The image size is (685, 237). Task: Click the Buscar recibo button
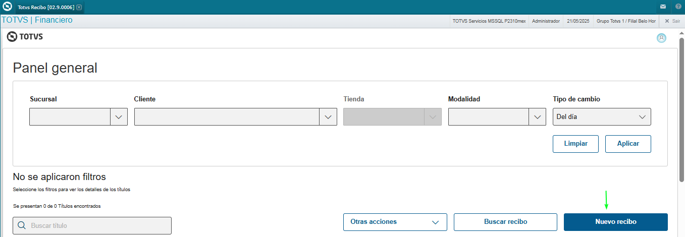coord(505,222)
